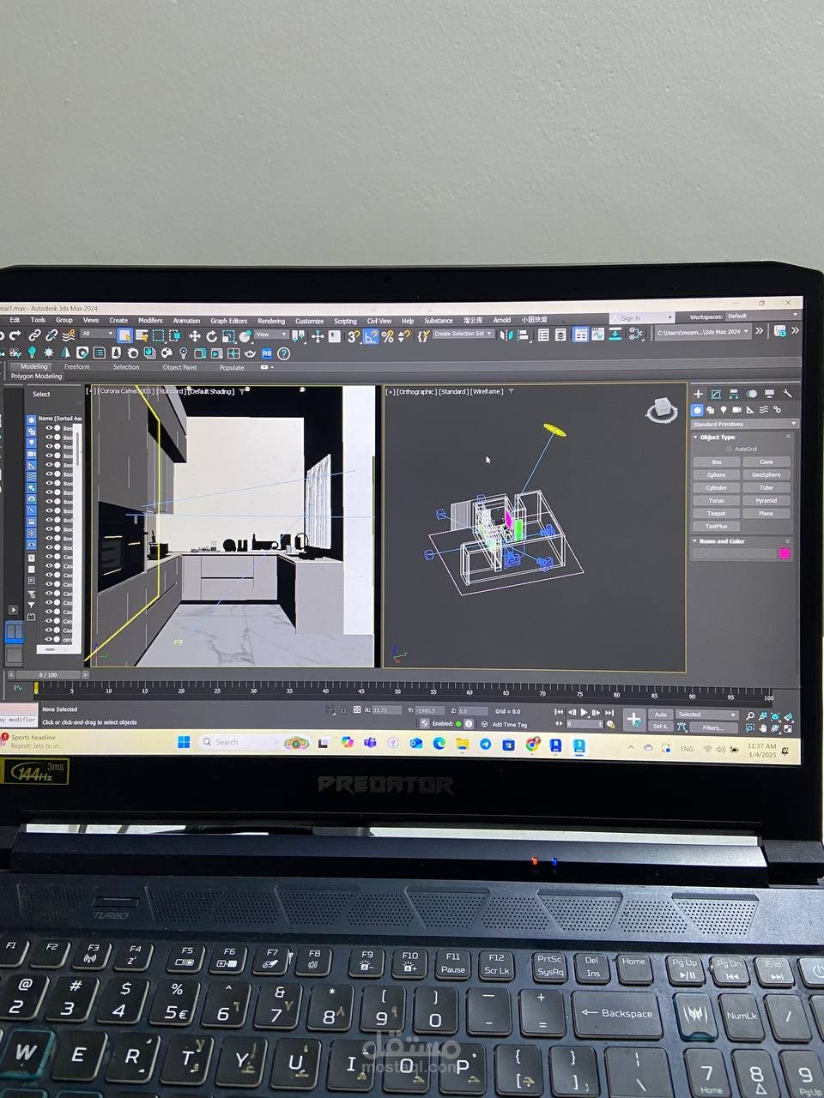This screenshot has height=1098, width=824.
Task: Click the GeoSphere button
Action: coord(766,474)
